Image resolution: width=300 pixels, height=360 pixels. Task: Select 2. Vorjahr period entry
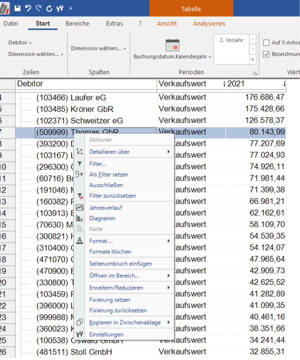[x=231, y=40]
